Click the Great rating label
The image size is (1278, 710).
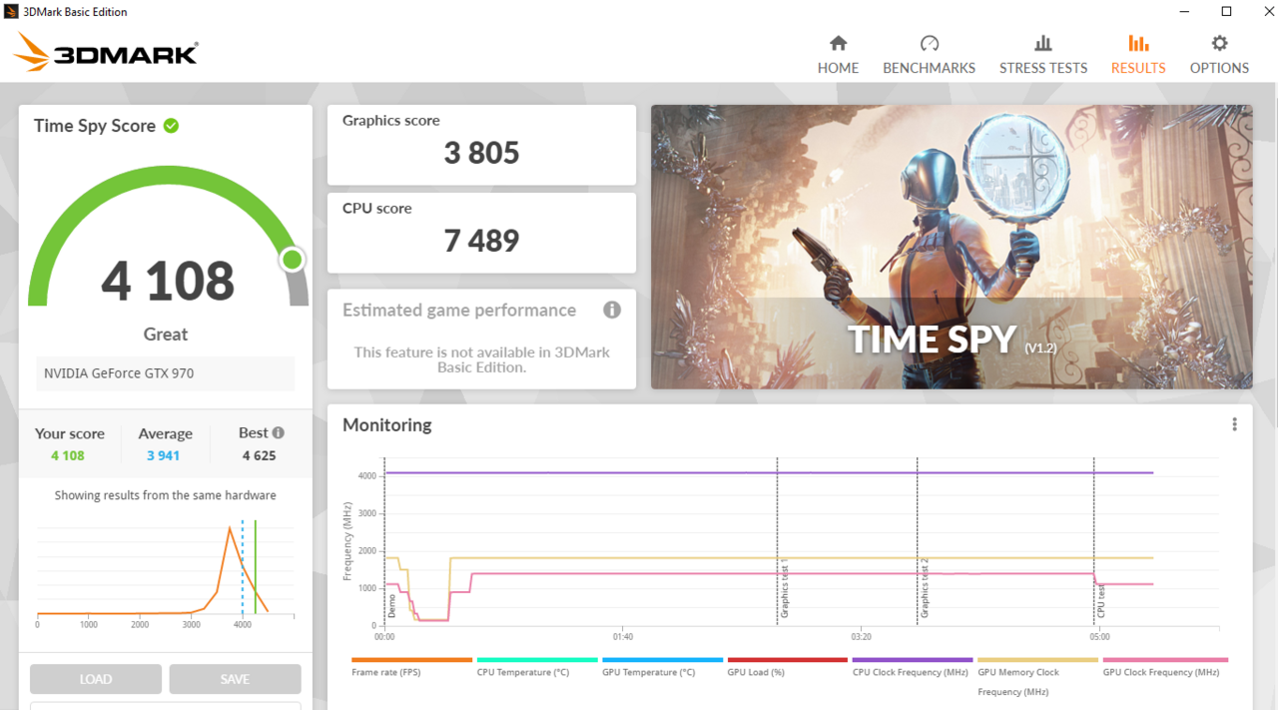tap(166, 335)
